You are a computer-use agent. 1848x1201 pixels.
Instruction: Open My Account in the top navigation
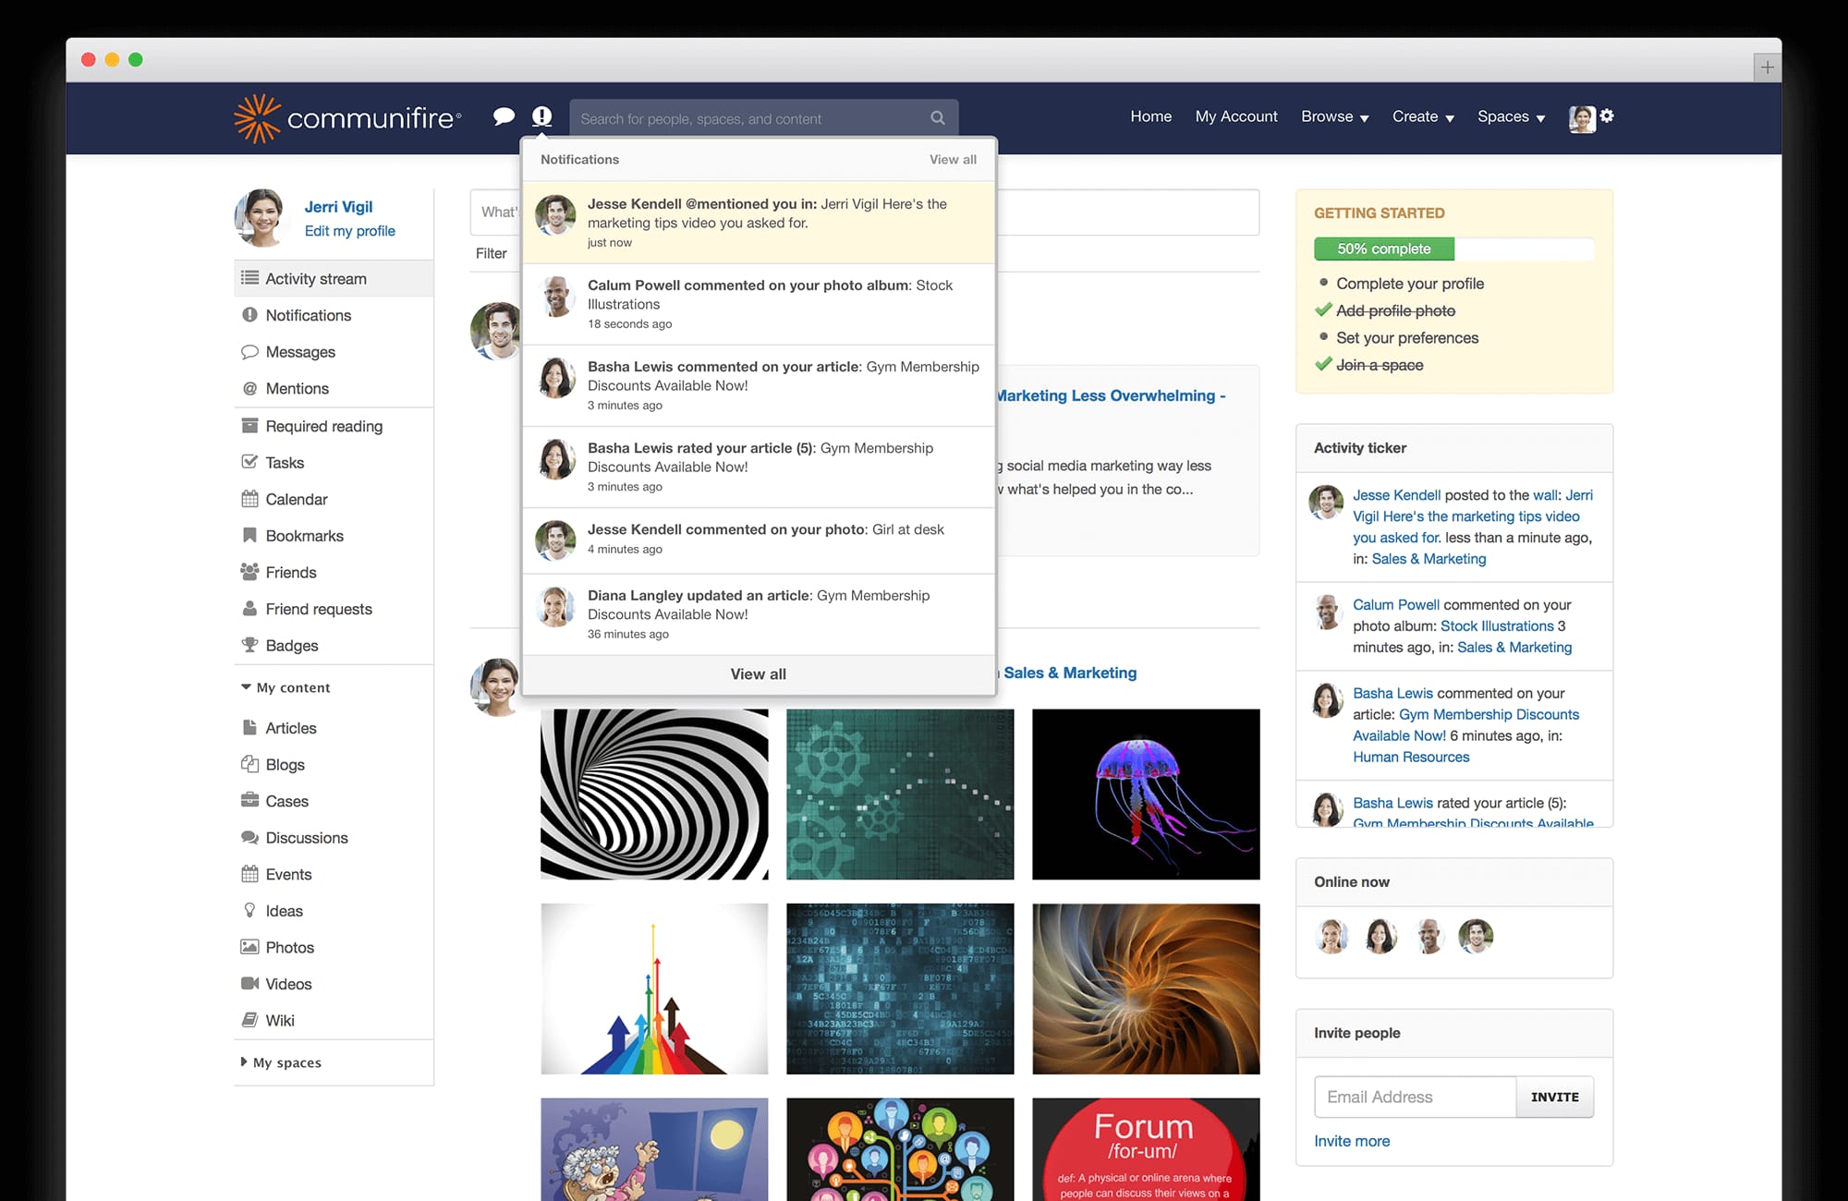click(x=1236, y=116)
